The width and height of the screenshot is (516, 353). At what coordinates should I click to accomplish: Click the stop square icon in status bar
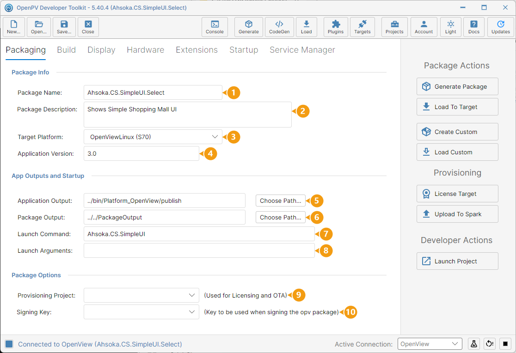click(505, 344)
